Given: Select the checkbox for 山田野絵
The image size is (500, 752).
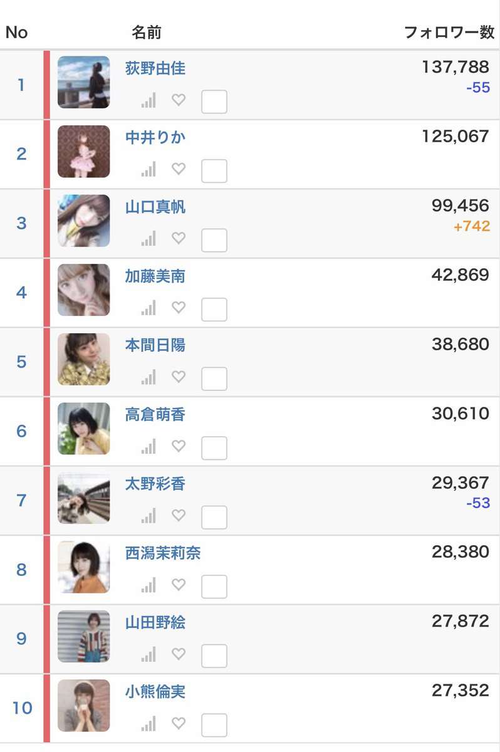Looking at the screenshot, I should pyautogui.click(x=214, y=657).
